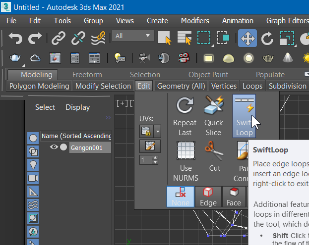This screenshot has width=309, height=245.
Task: Set constraint to None
Action: click(x=181, y=197)
